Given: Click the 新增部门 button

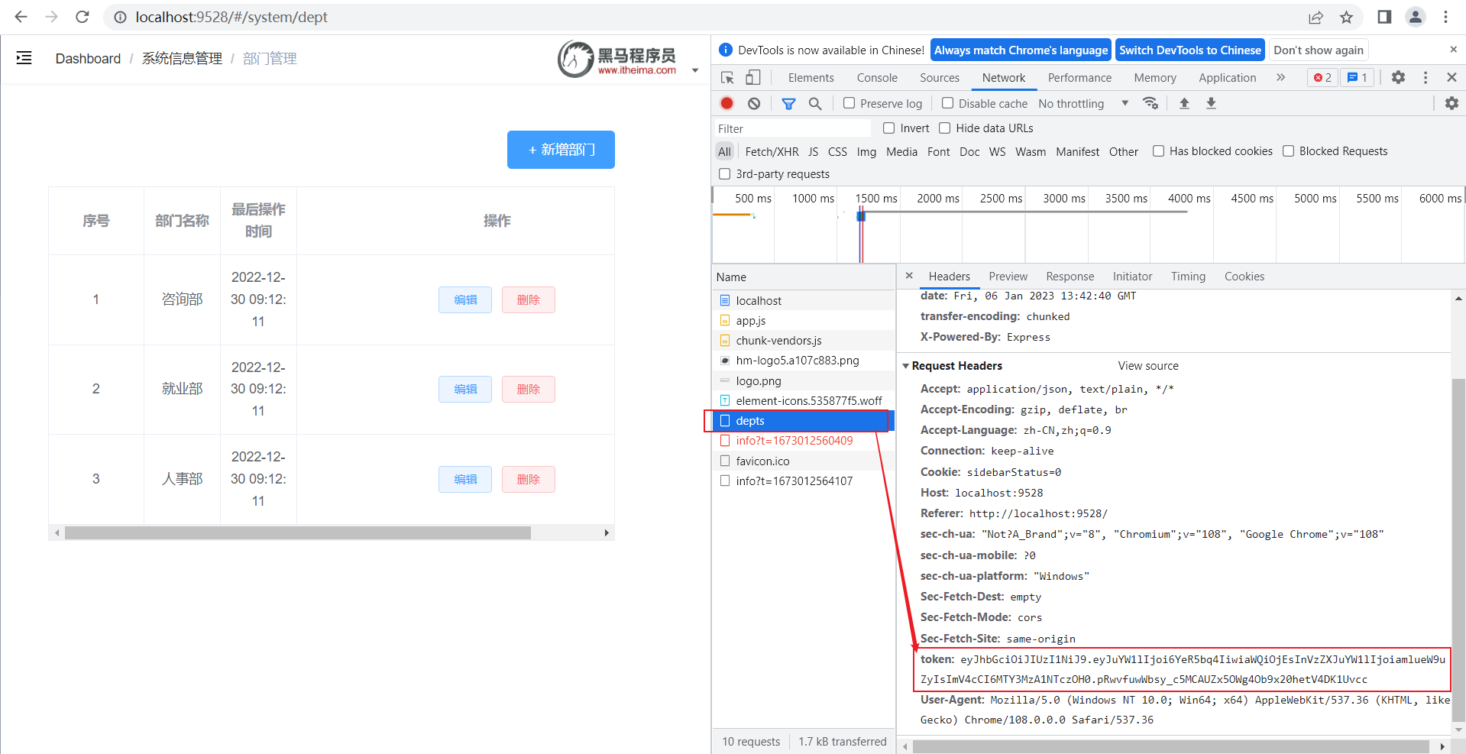Looking at the screenshot, I should [560, 150].
